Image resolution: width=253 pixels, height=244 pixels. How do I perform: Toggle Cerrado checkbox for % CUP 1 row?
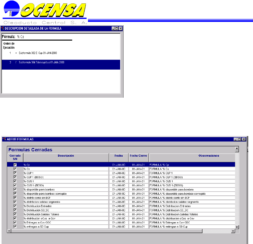(15, 173)
